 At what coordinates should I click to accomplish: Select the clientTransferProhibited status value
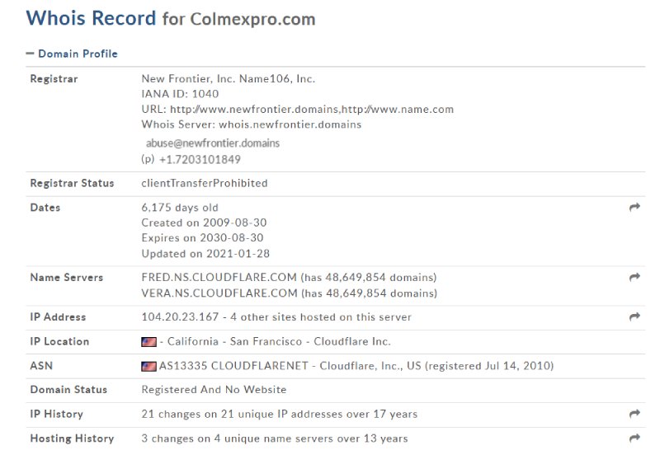(x=205, y=183)
